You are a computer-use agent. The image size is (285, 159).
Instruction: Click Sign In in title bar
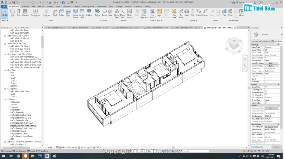240,2
